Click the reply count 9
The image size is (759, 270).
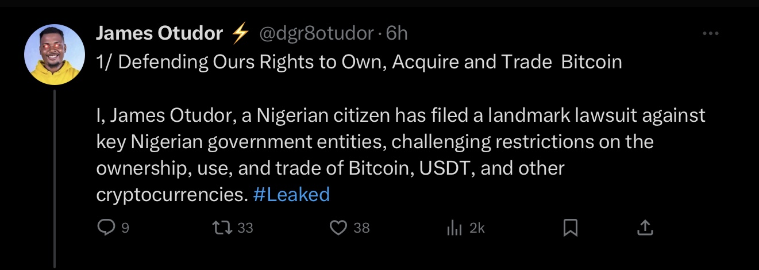point(125,229)
